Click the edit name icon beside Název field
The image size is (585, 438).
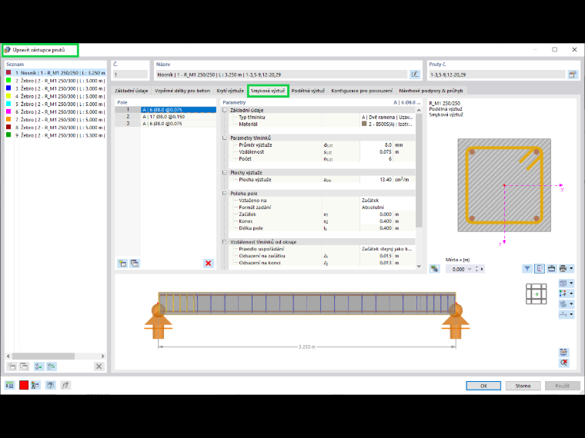click(414, 75)
